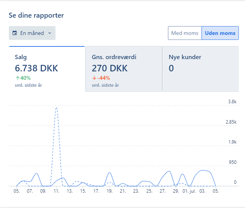Click the 2.85k y-axis label
This screenshot has width=245, height=208.
point(231,122)
